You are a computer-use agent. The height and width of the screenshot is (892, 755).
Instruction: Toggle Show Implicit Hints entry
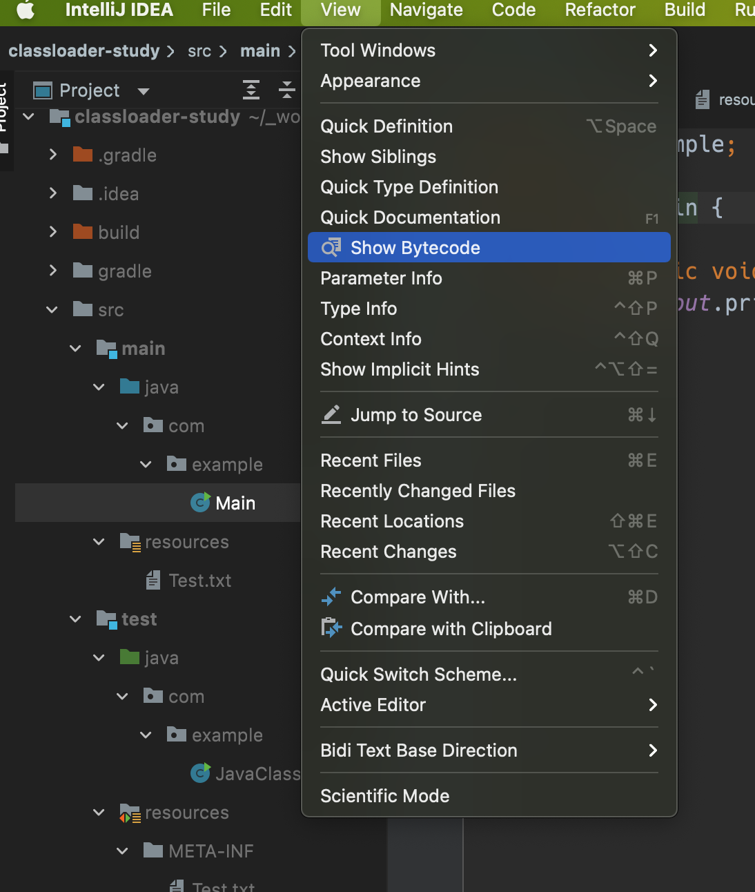[x=489, y=369]
